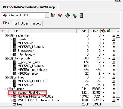Click the scroll up arrow

tap(118, 35)
